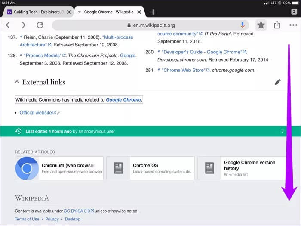
Task: Open the share sheet icon
Action: [x=277, y=25]
